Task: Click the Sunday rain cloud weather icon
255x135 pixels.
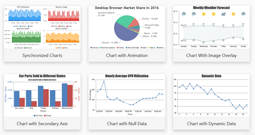Action: coord(243,14)
